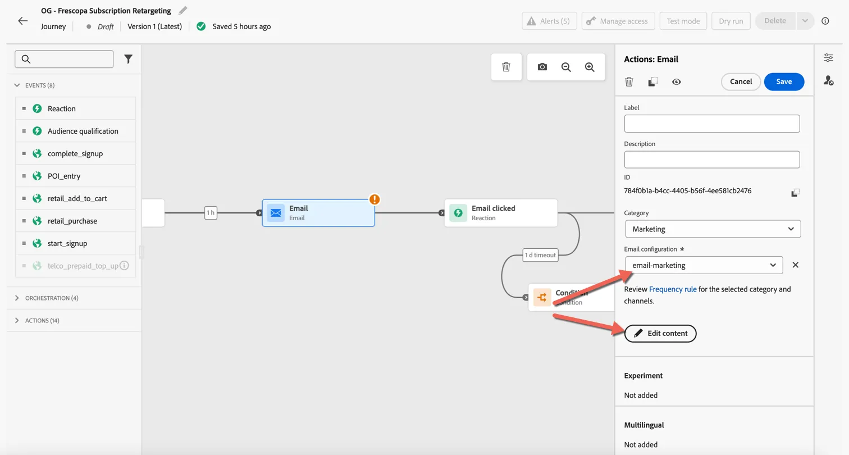Open the Category dropdown showing Marketing
Viewport: 849px width, 455px height.
(x=713, y=229)
